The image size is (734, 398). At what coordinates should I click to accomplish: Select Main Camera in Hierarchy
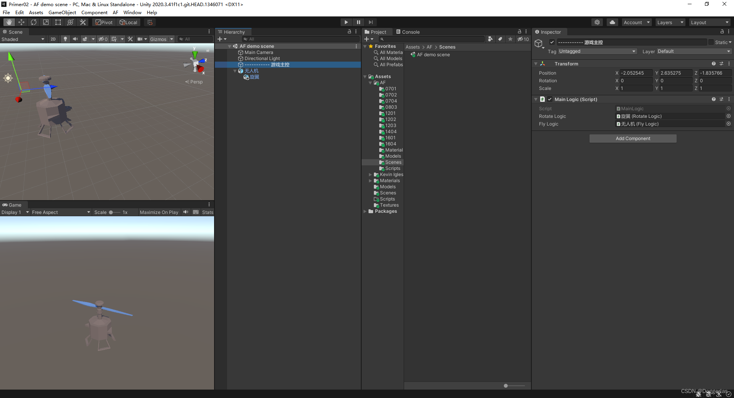[x=259, y=52]
